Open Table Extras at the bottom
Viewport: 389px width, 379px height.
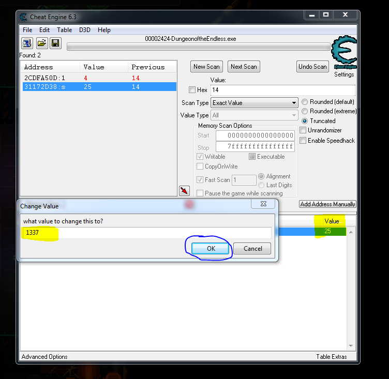pyautogui.click(x=332, y=356)
